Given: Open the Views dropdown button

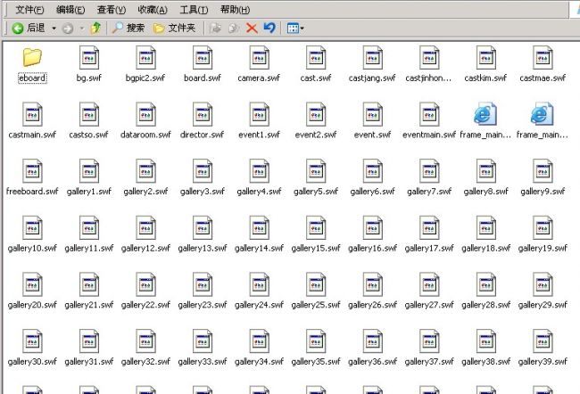Looking at the screenshot, I should tap(295, 28).
